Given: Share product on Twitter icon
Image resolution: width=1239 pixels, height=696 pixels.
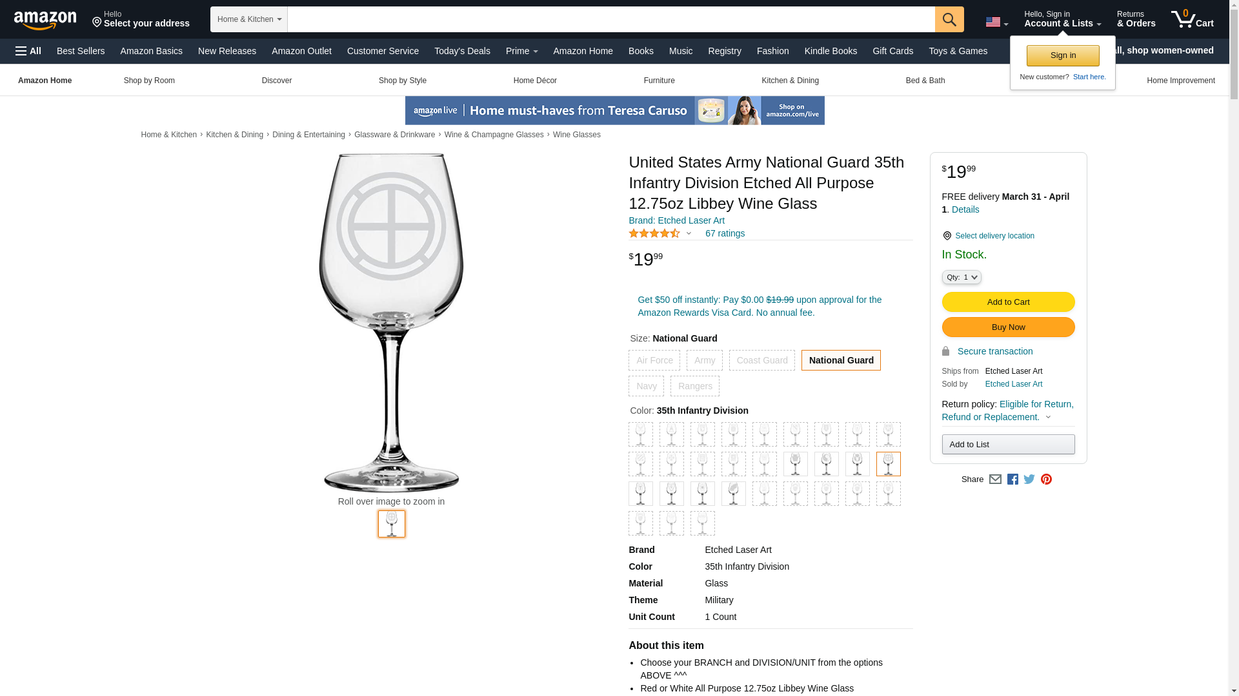Looking at the screenshot, I should point(1029,479).
